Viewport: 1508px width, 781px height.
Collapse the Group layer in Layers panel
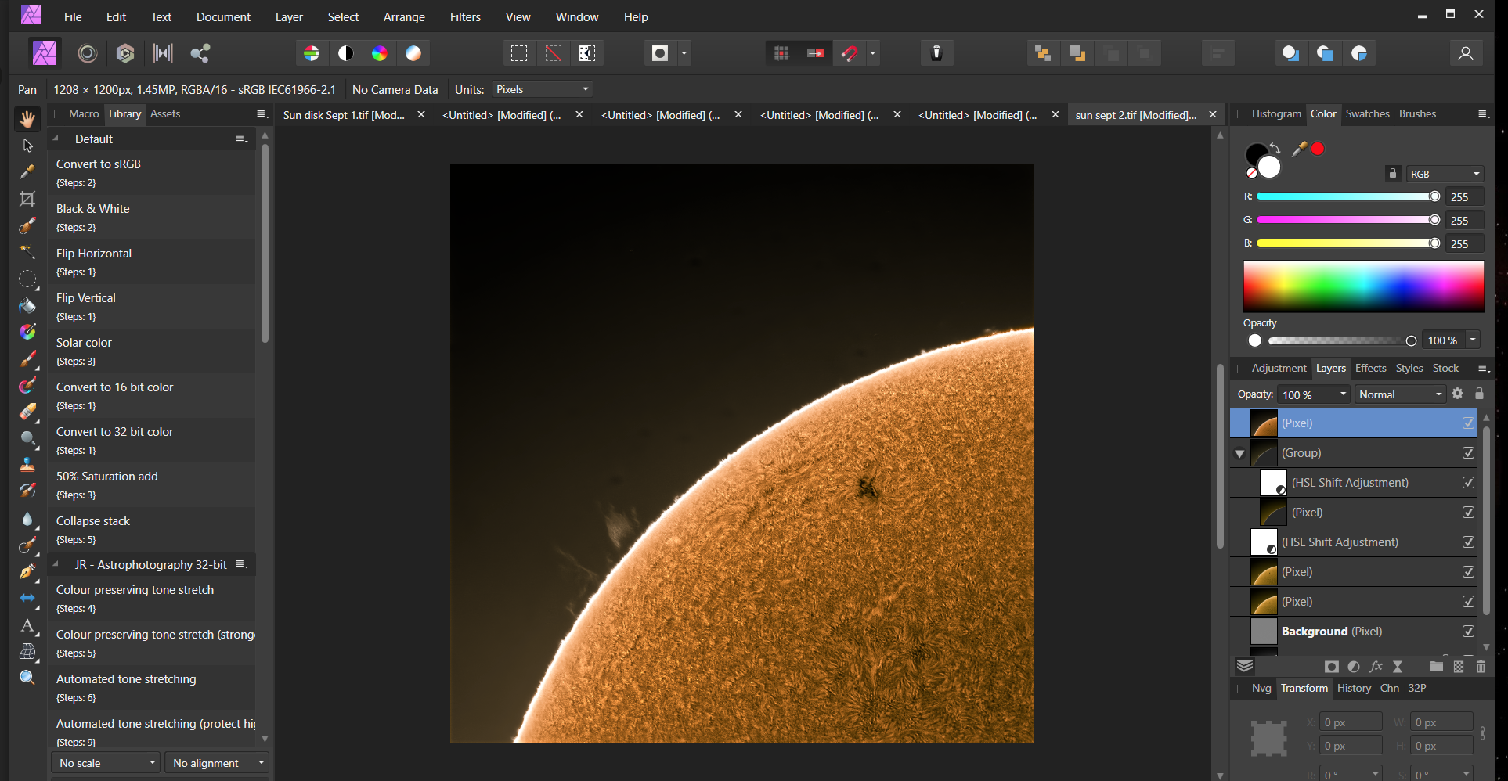[x=1240, y=453]
